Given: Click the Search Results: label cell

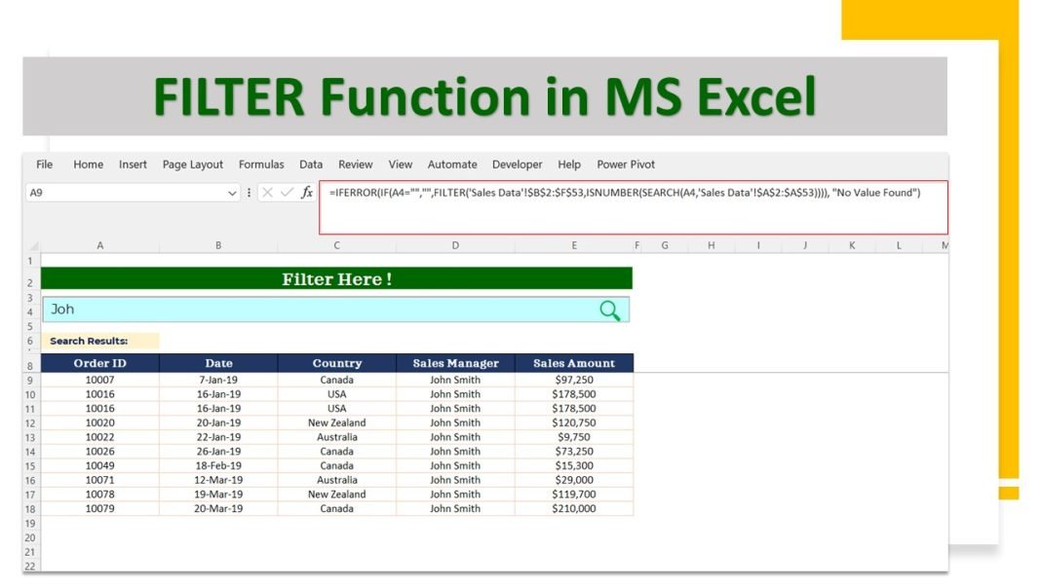Looking at the screenshot, I should (x=100, y=341).
